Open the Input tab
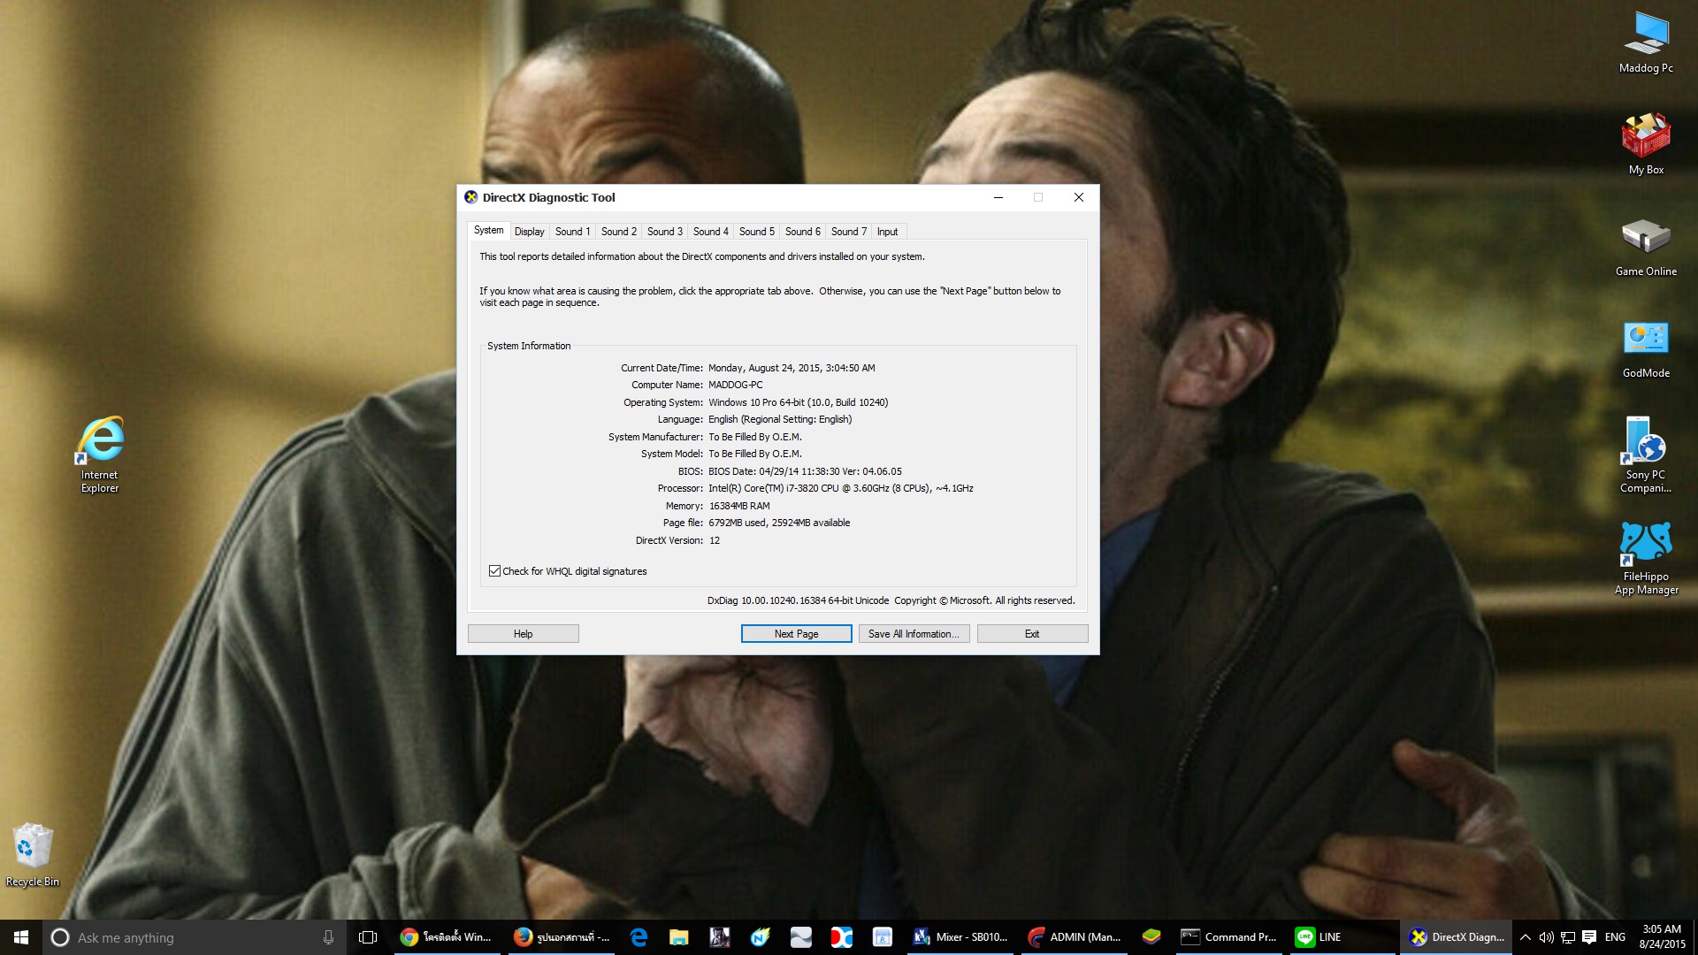The image size is (1698, 955). 887,232
